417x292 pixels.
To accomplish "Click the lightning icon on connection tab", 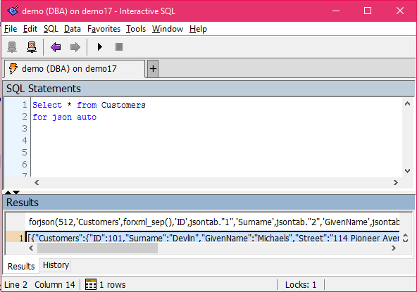I will tap(13, 68).
